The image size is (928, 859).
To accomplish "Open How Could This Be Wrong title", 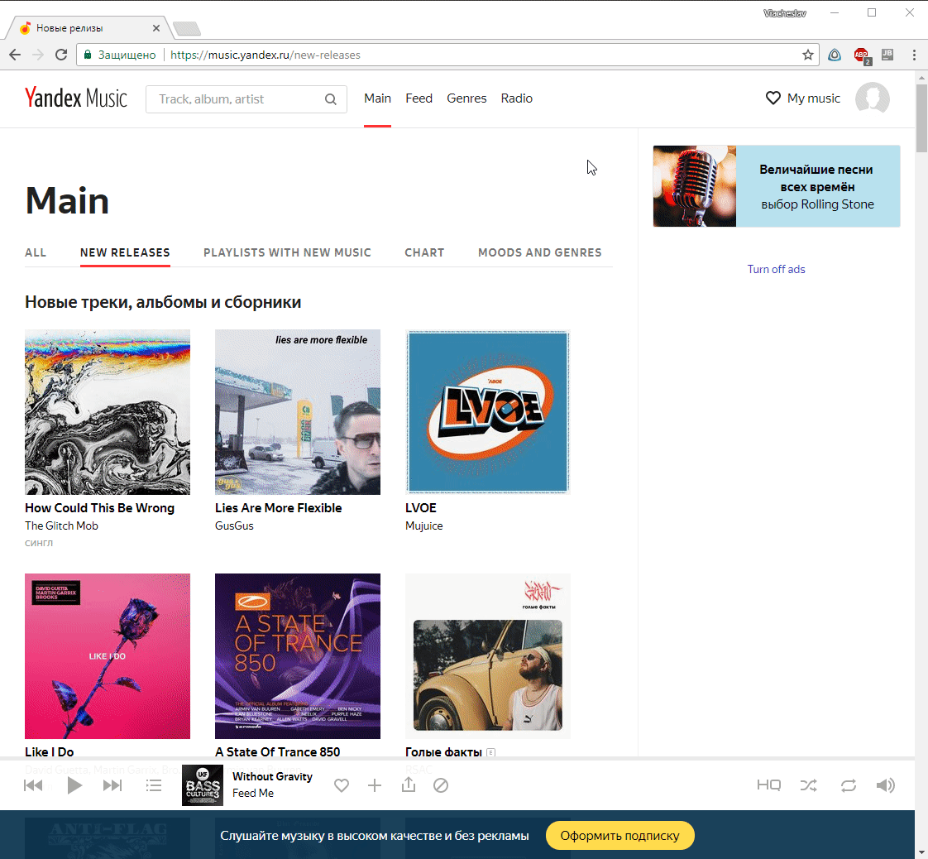I will point(99,508).
